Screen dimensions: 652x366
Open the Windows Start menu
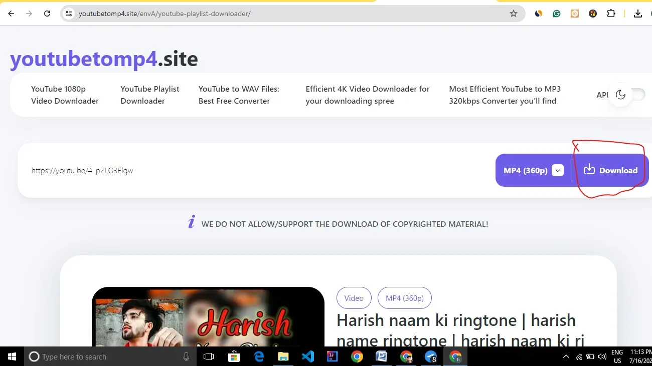pyautogui.click(x=12, y=356)
